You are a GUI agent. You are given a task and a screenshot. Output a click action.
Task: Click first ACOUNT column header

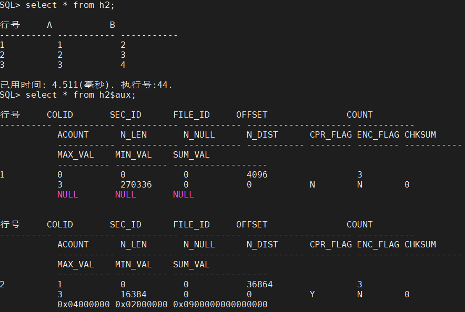73,134
